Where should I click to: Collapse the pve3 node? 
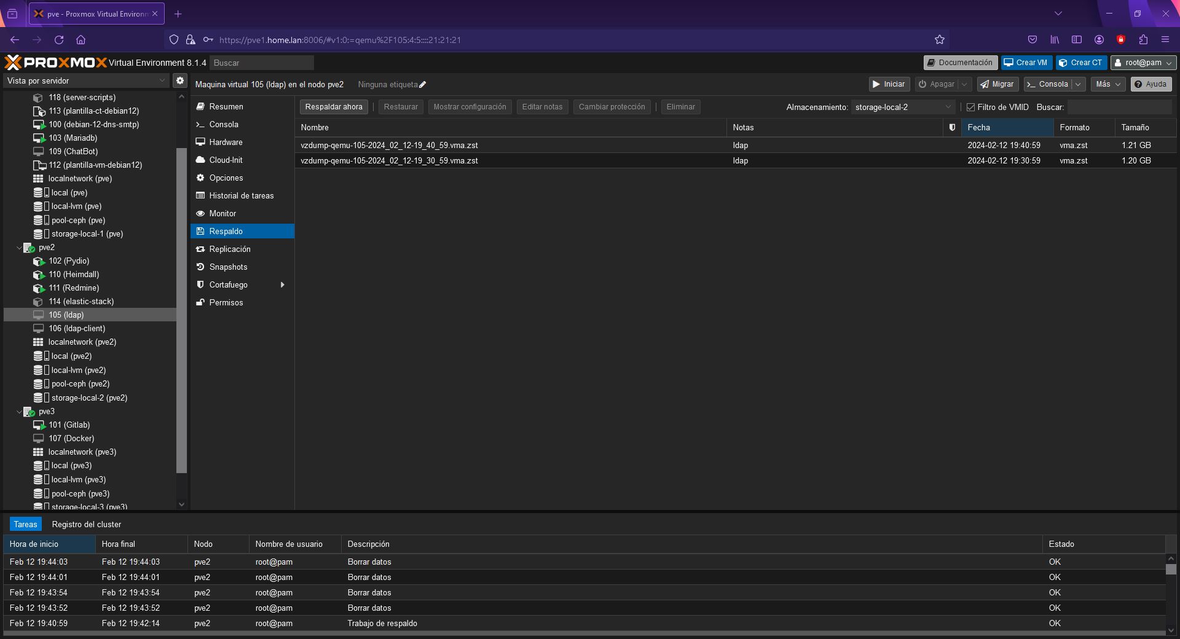point(19,412)
